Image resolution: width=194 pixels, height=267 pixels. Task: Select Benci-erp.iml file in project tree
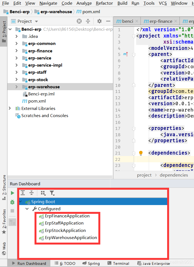[39, 94]
